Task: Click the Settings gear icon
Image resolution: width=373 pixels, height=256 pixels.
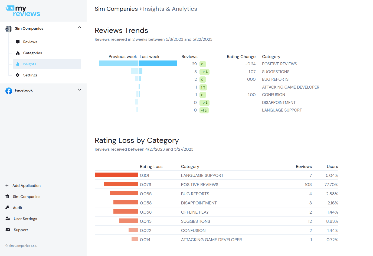Action: tap(18, 75)
